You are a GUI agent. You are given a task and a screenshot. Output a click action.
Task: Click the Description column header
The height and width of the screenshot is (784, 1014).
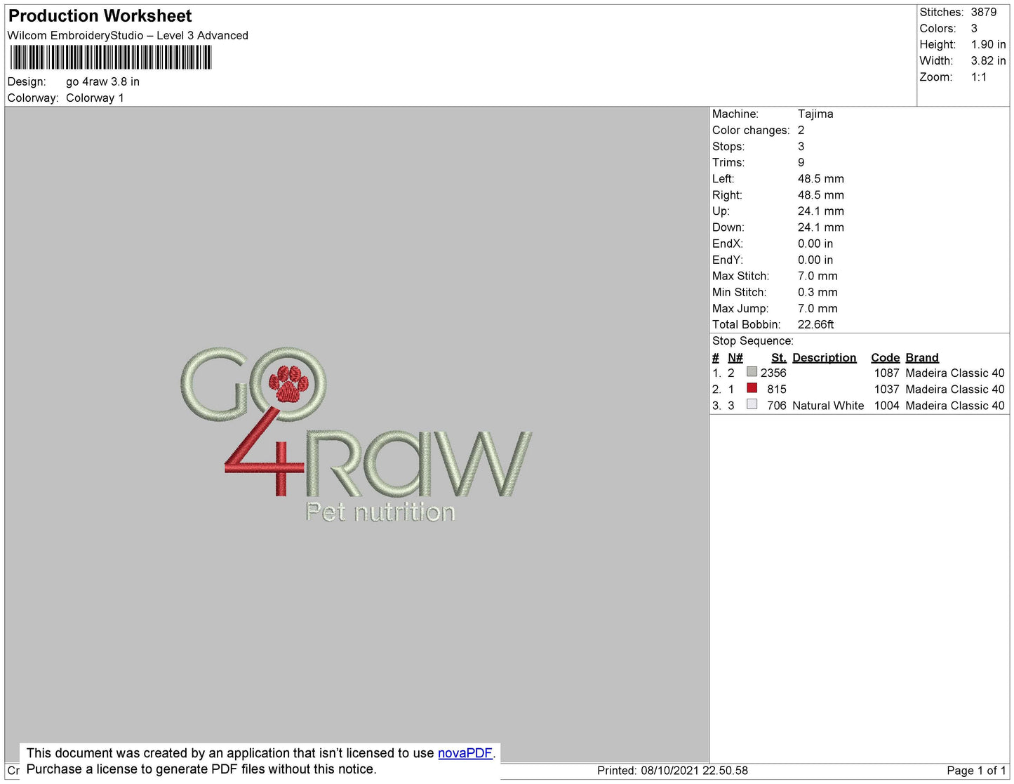pyautogui.click(x=825, y=358)
